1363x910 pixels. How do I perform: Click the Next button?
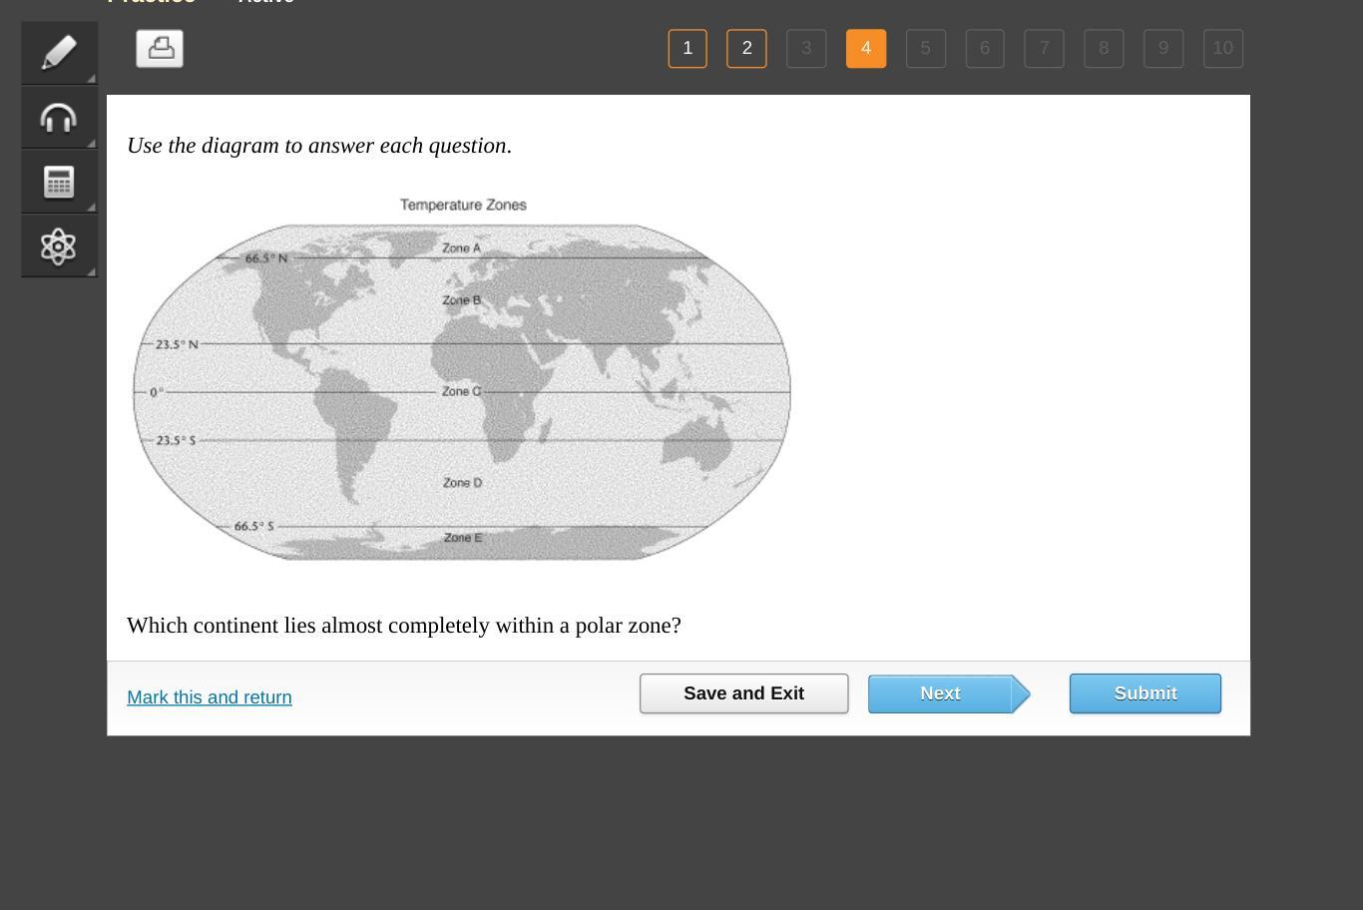click(949, 693)
